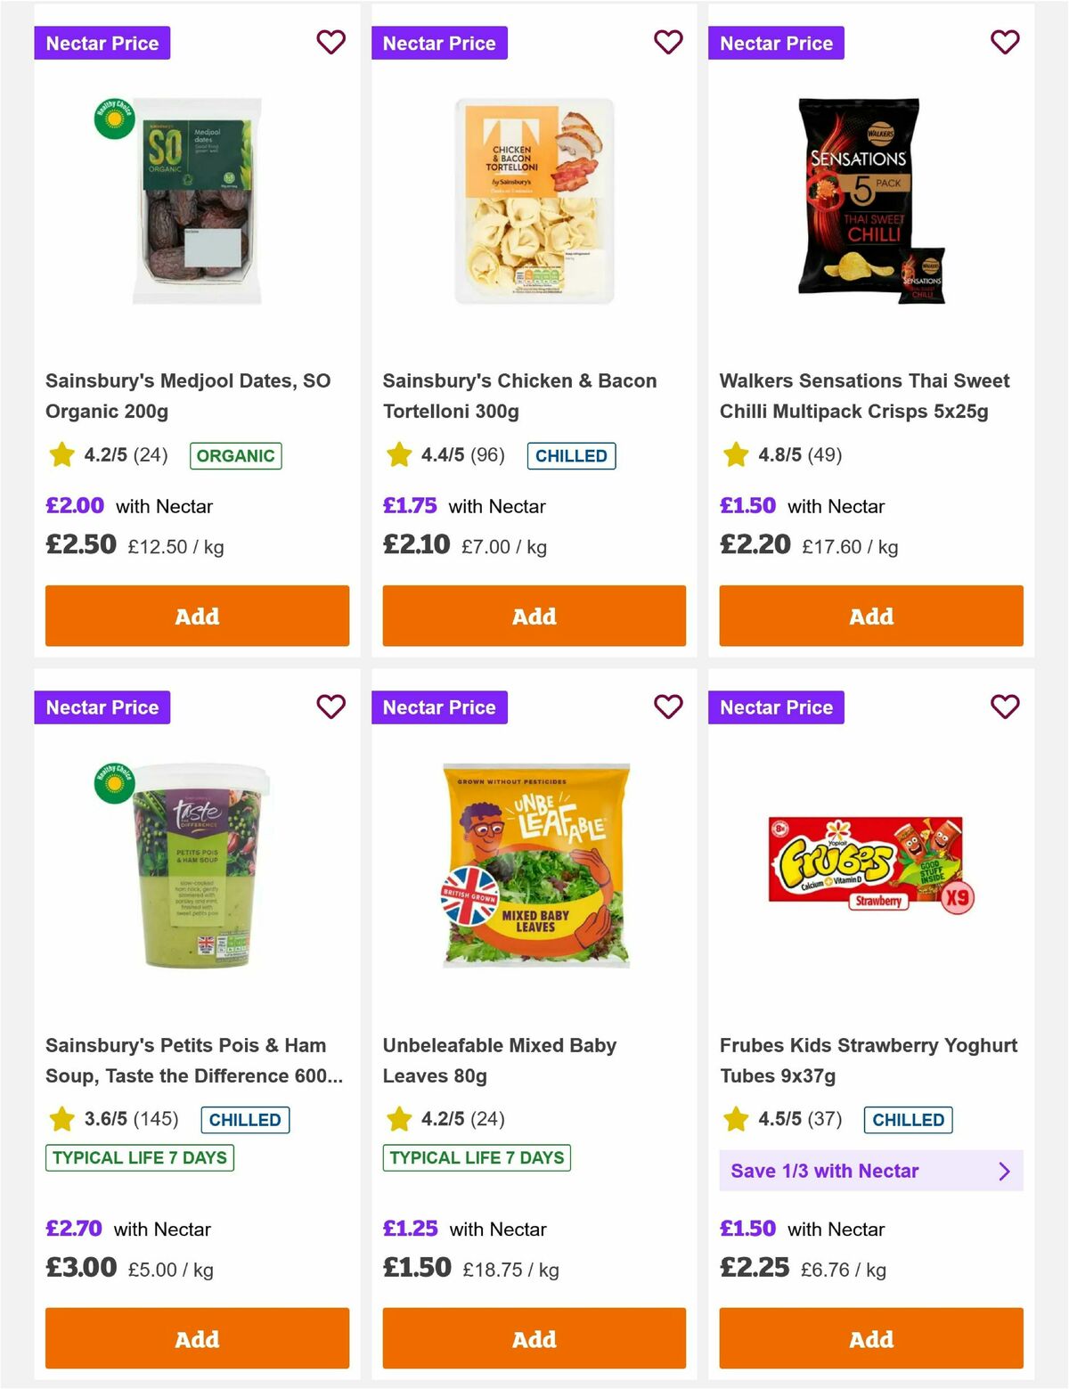Select the CHILLED tag on the Tortelloni

571,455
